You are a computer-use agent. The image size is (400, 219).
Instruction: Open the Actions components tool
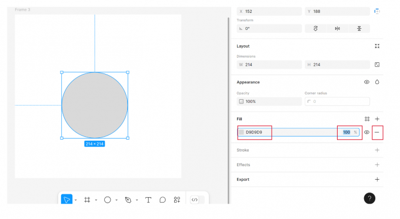[177, 200]
